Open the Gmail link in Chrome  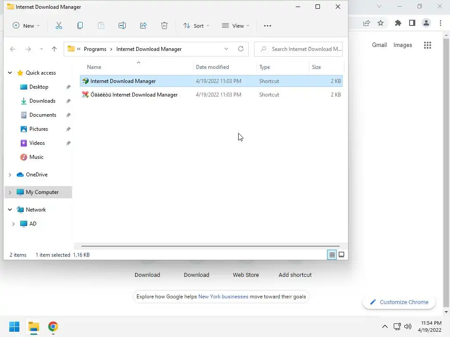(x=379, y=45)
